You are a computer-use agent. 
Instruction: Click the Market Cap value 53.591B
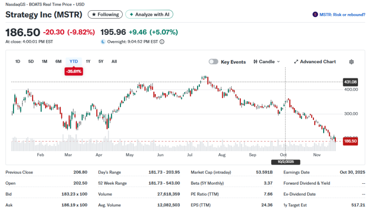[x=264, y=172]
